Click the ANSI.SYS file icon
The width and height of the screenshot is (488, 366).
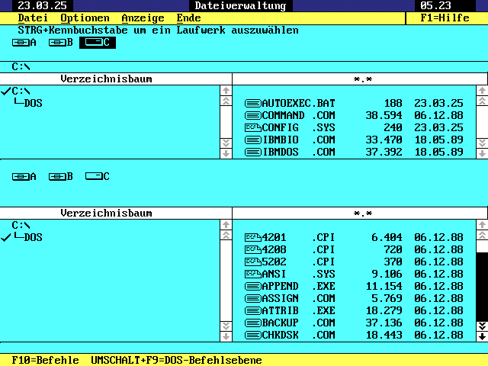tap(252, 274)
